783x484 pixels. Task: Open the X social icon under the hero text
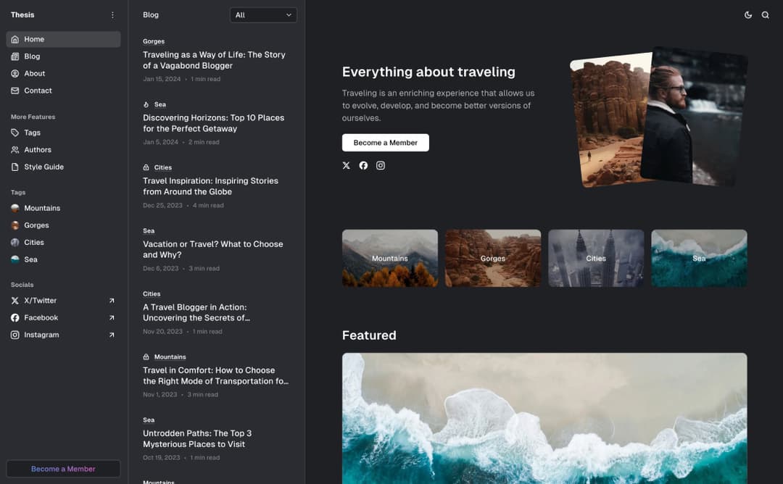tap(346, 165)
